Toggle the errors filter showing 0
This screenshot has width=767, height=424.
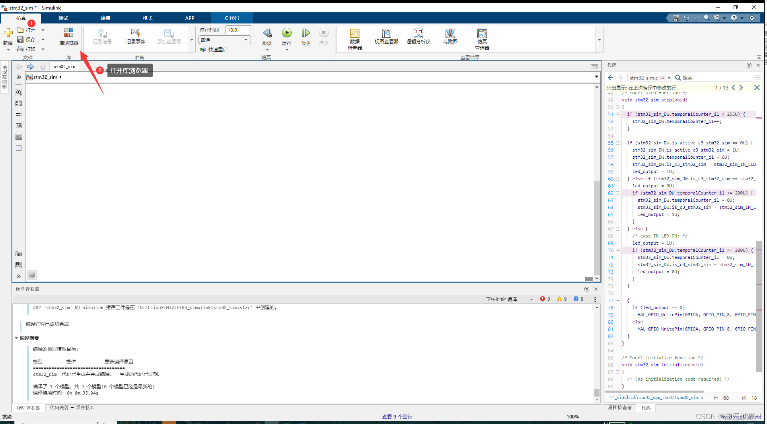(x=545, y=299)
